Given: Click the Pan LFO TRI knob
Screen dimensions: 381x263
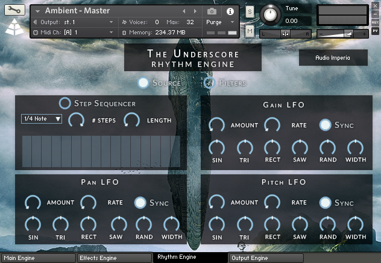Looking at the screenshot, I should tap(60, 224).
